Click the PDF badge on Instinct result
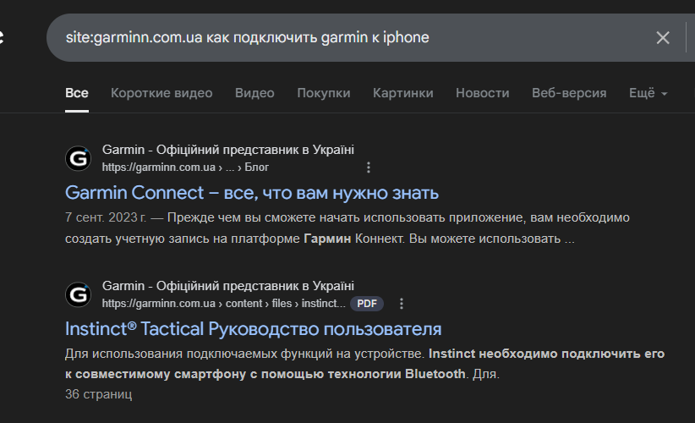The height and width of the screenshot is (423, 695). [367, 304]
